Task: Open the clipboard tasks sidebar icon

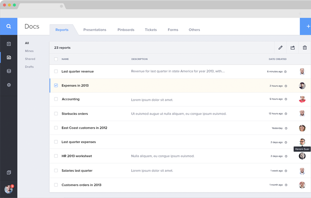Action: [9, 44]
